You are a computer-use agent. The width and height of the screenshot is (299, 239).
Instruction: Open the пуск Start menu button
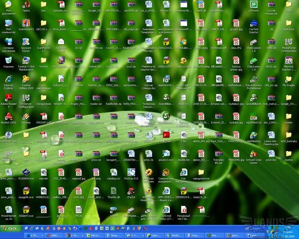pyautogui.click(x=11, y=229)
